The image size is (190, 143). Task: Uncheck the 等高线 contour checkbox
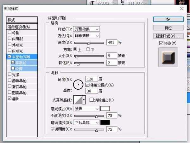point(13,62)
